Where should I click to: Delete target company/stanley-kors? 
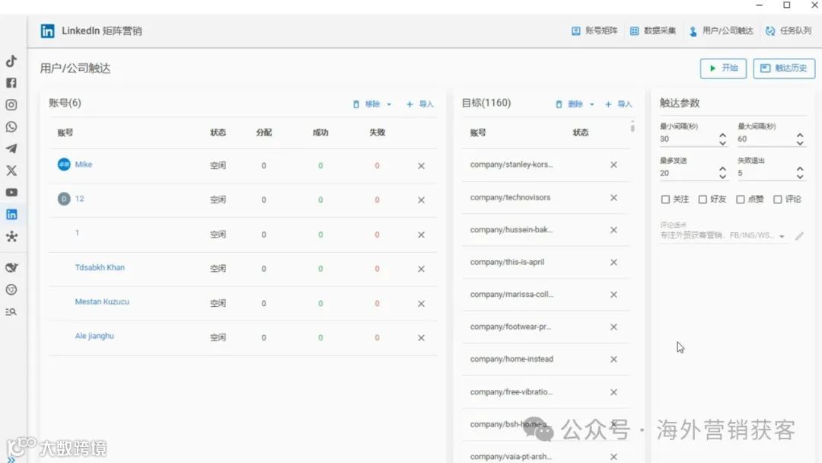click(x=613, y=164)
